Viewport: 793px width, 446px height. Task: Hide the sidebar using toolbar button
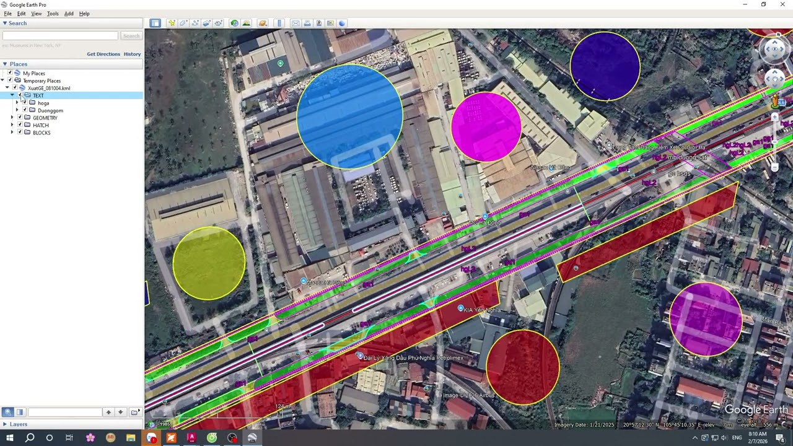(x=155, y=23)
